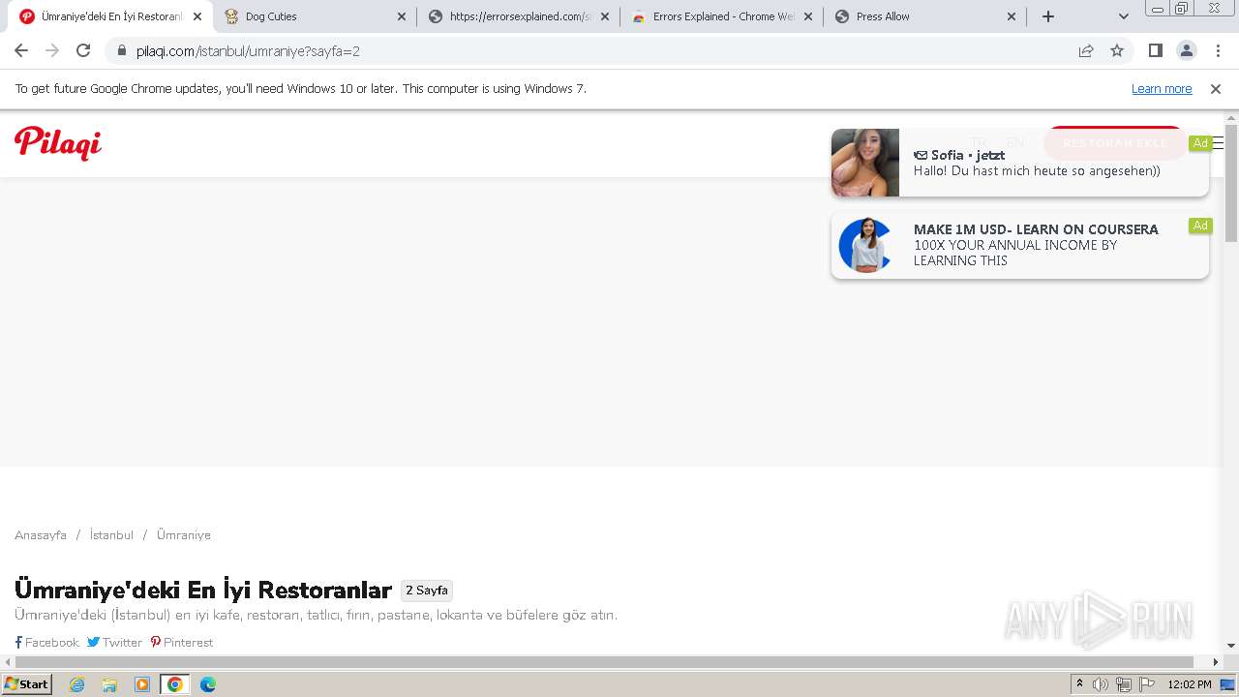Image resolution: width=1239 pixels, height=697 pixels.
Task: Click the vertical scrollbar down arrow
Action: [x=1231, y=645]
